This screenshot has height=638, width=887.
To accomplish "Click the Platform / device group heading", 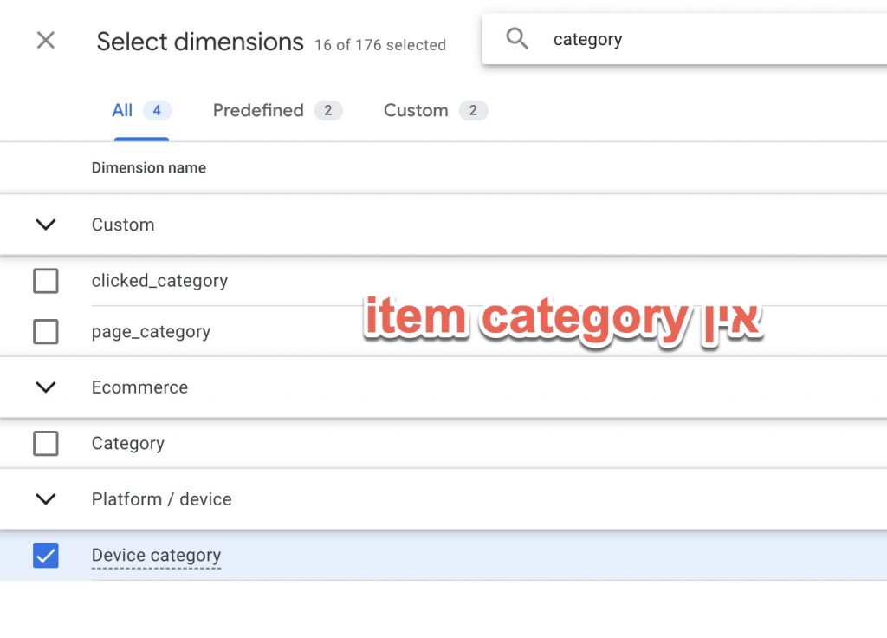I will pyautogui.click(x=162, y=498).
